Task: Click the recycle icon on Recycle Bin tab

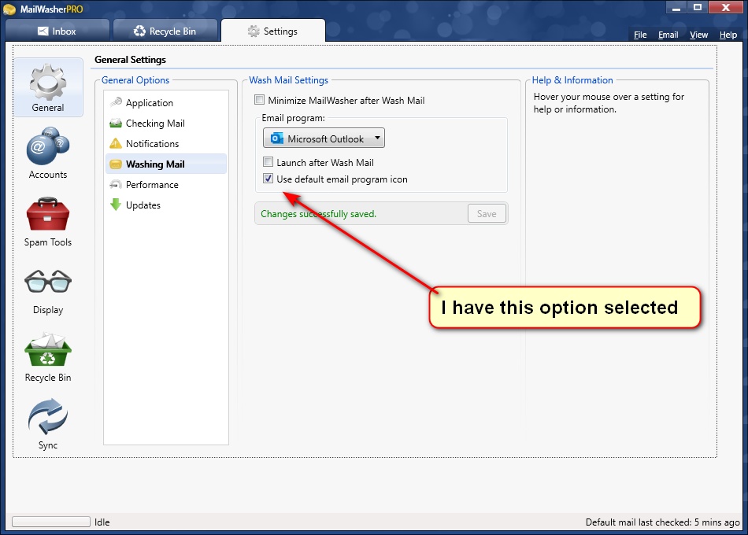Action: pyautogui.click(x=139, y=31)
